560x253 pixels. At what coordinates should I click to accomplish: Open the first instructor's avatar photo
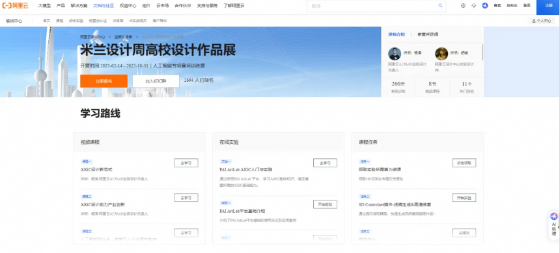(395, 54)
